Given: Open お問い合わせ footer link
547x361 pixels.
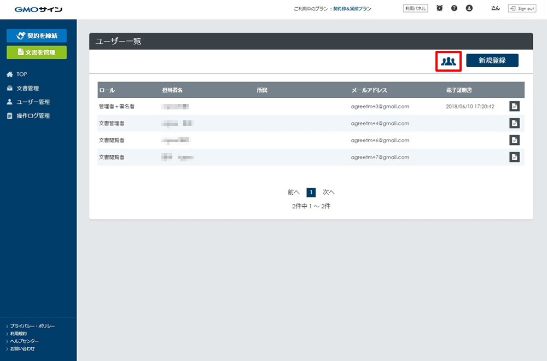Looking at the screenshot, I should pos(22,348).
